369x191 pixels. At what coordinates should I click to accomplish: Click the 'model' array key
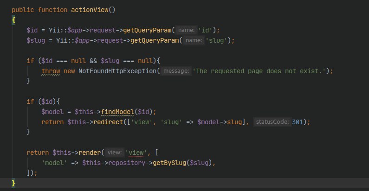pyautogui.click(x=54, y=163)
